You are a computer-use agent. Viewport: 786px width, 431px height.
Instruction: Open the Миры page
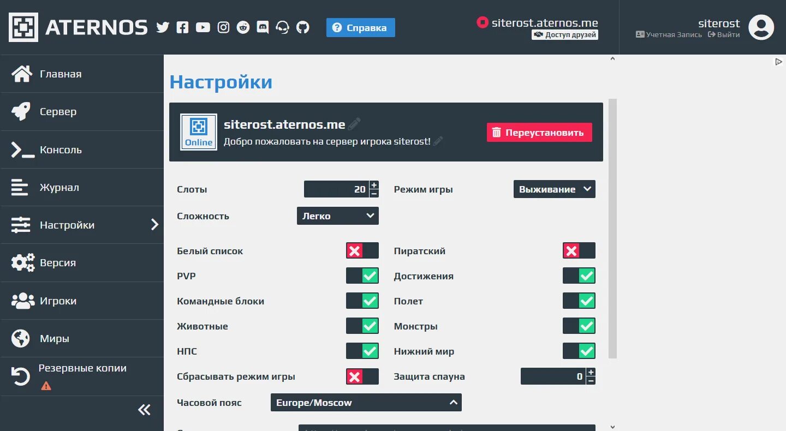coord(82,338)
